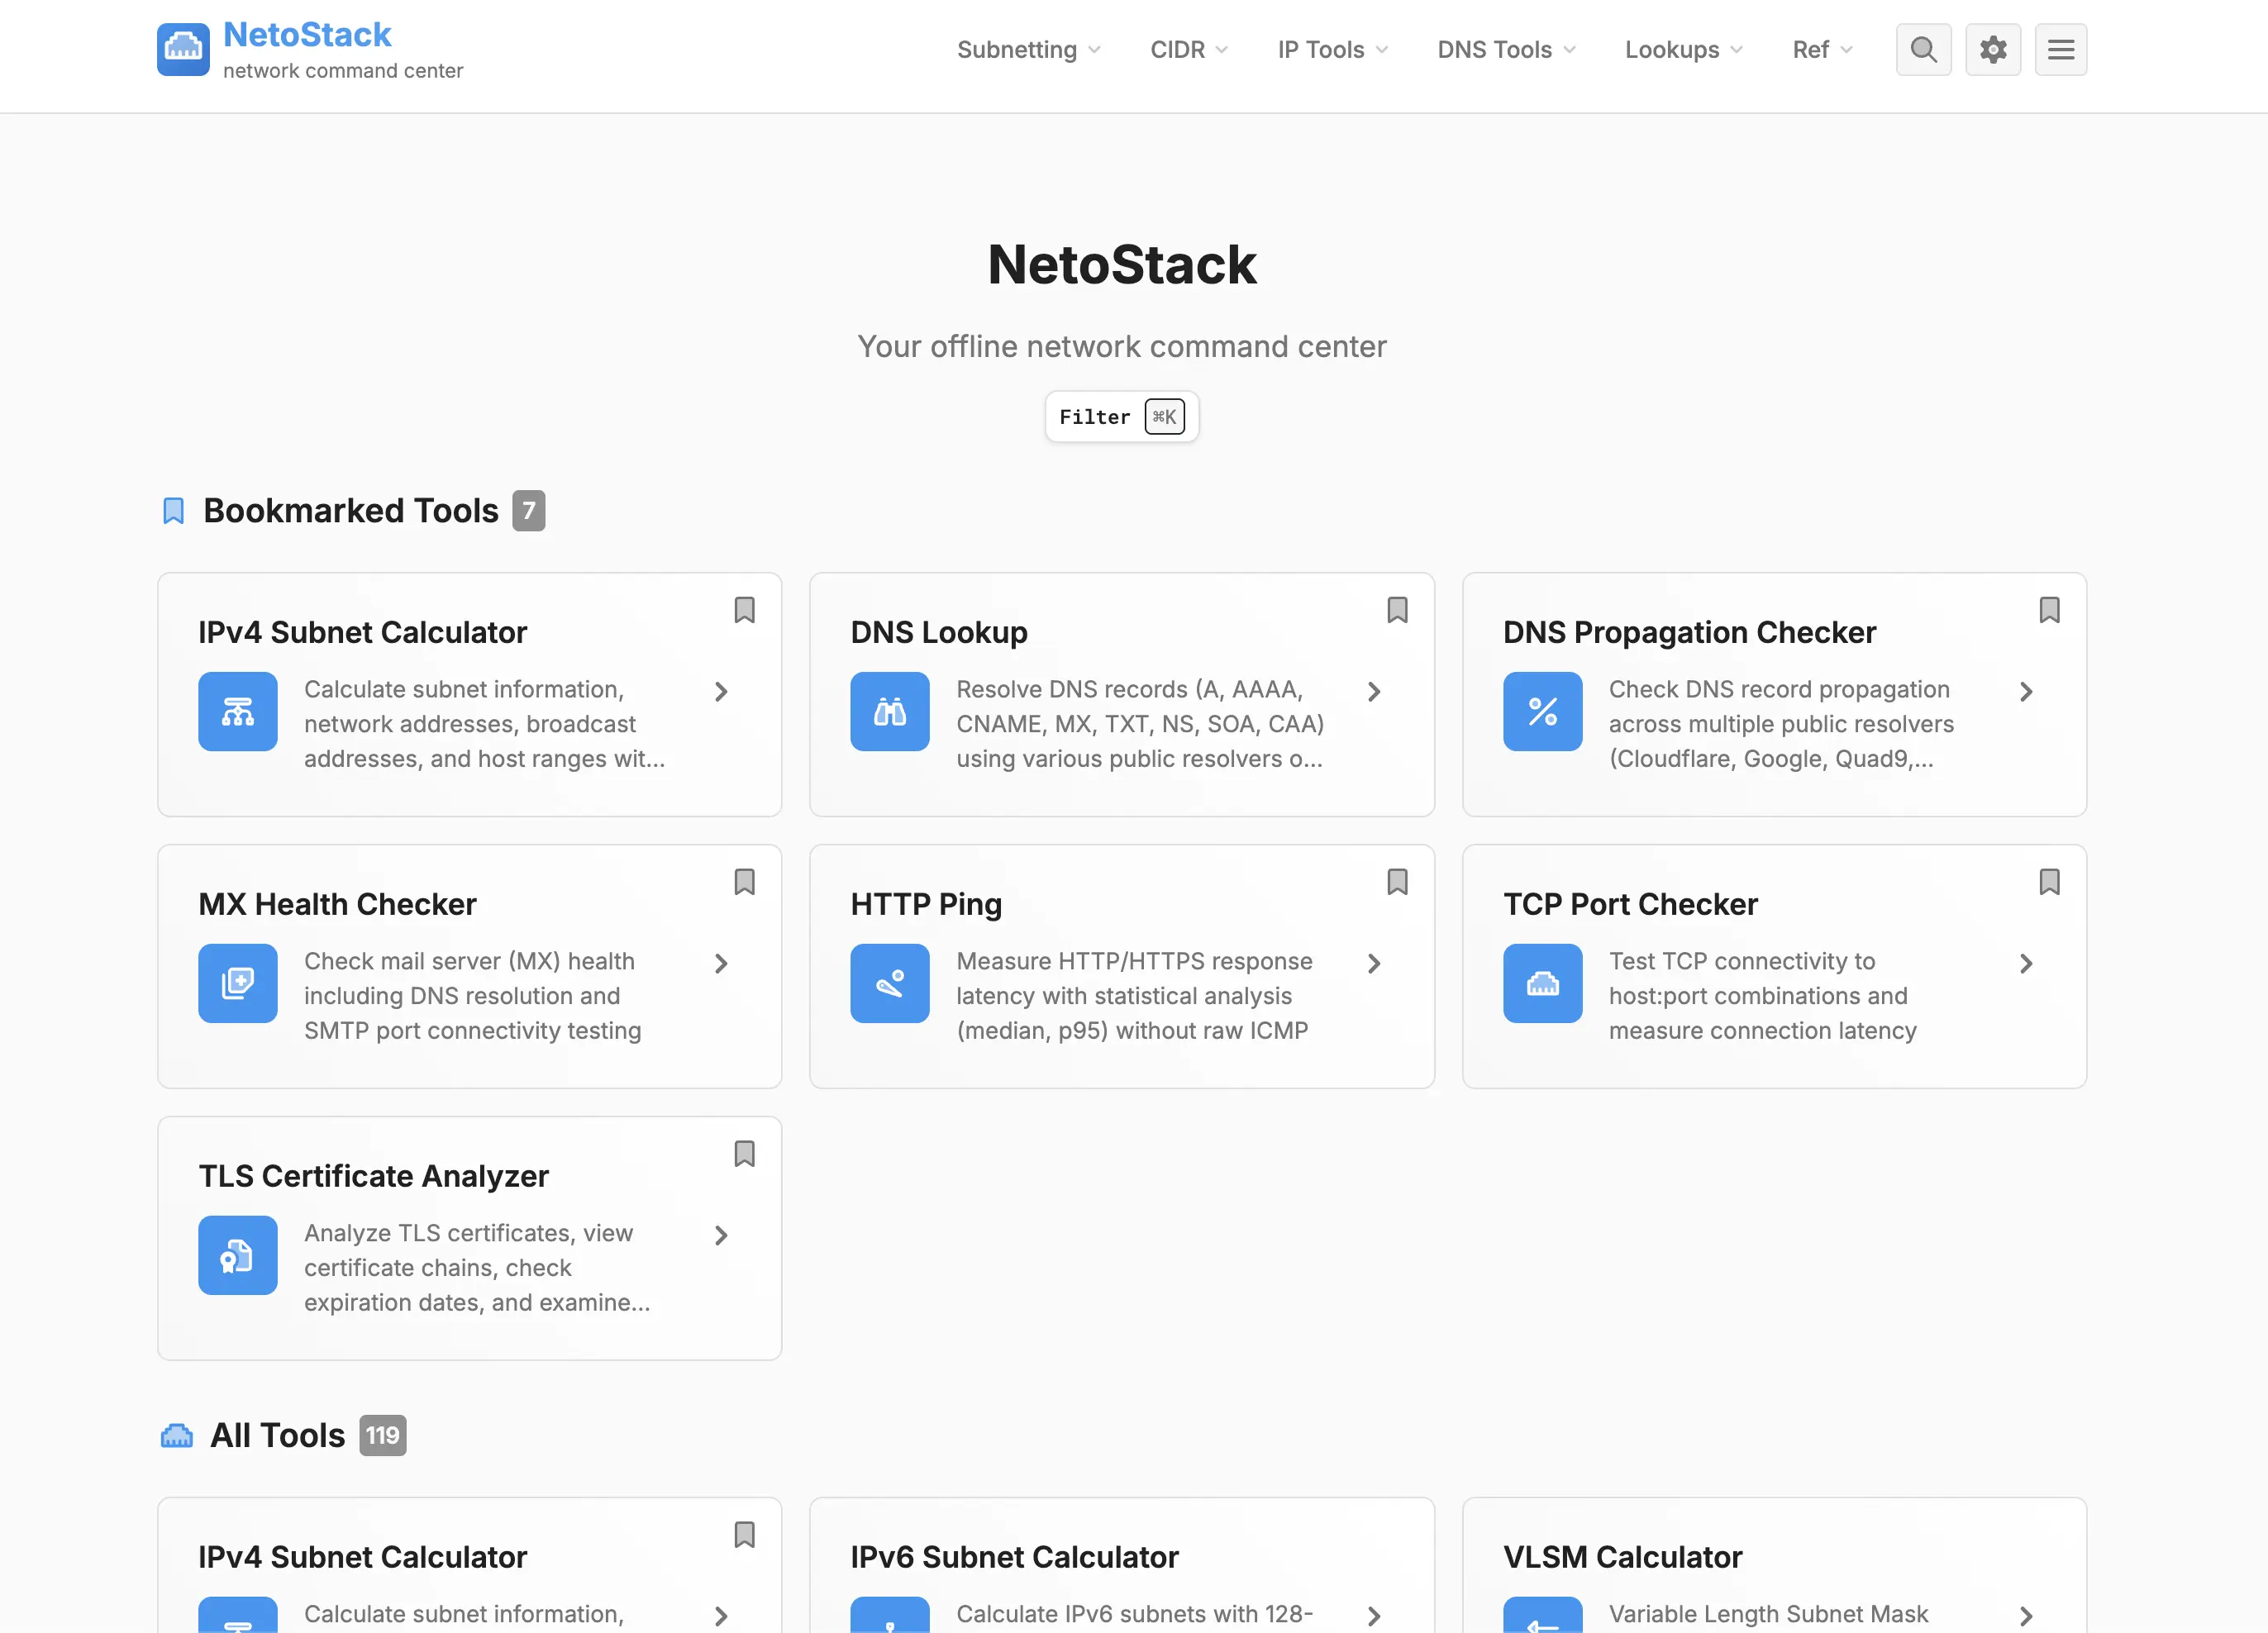The height and width of the screenshot is (1633, 2268).
Task: Open search with magnifier icon
Action: 1922,49
